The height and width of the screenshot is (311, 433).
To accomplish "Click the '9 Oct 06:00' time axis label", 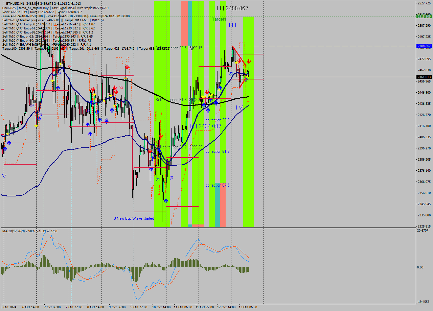I will [117, 307].
